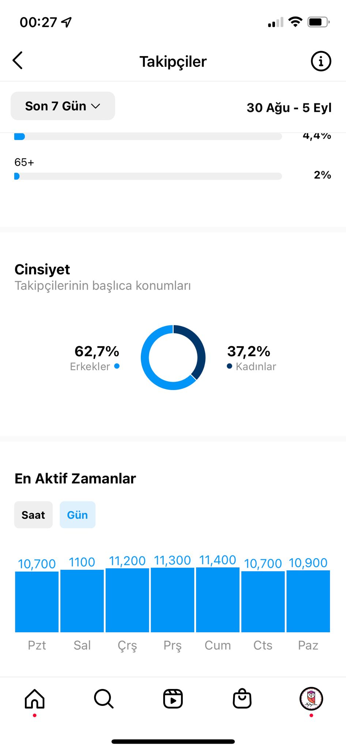Image resolution: width=346 pixels, height=751 pixels.
Task: Expand the Son 7 Gün dropdown
Action: pyautogui.click(x=63, y=106)
